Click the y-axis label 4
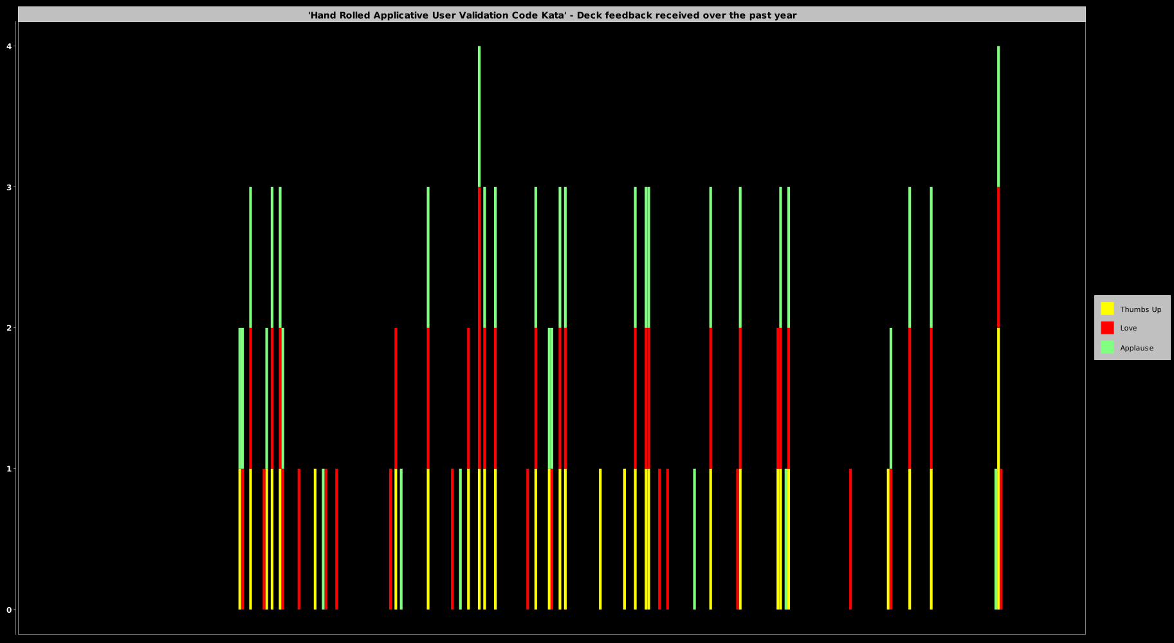Screen dimensions: 1174x643 click(9, 46)
